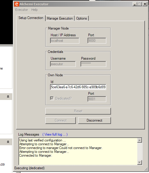The height and width of the screenshot is (173, 149).
Task: Click the Manager Node Port field
Action: (97, 41)
